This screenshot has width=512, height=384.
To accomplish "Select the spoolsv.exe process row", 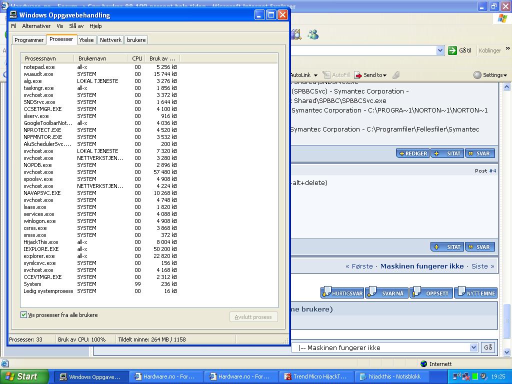I will tap(100, 179).
